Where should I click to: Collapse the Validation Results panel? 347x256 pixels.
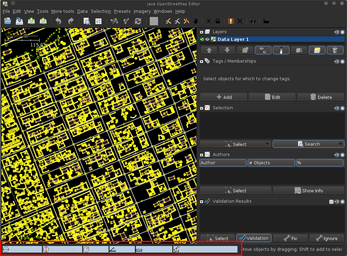coord(202,202)
